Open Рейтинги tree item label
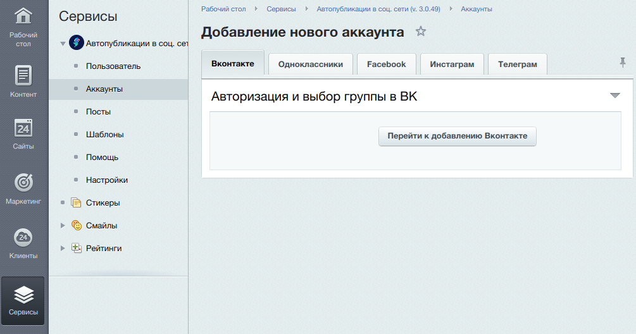Viewport: 636px width, 334px height. 104,248
